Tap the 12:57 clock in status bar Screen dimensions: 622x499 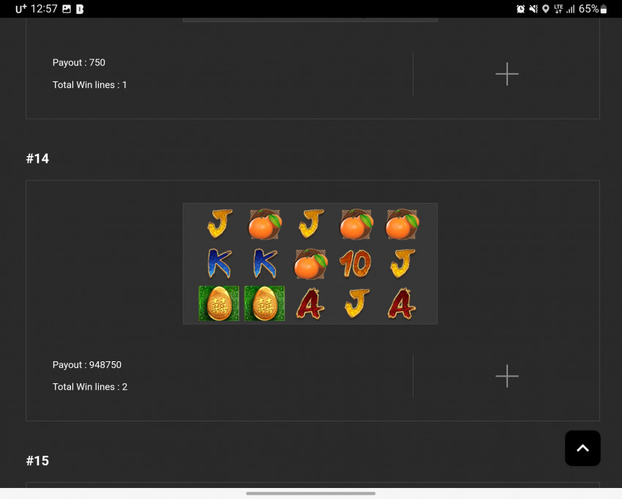pyautogui.click(x=44, y=9)
